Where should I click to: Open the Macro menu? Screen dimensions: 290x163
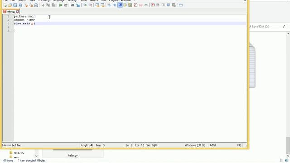[x=94, y=1]
